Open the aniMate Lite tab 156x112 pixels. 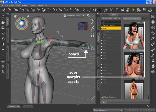point(14,107)
